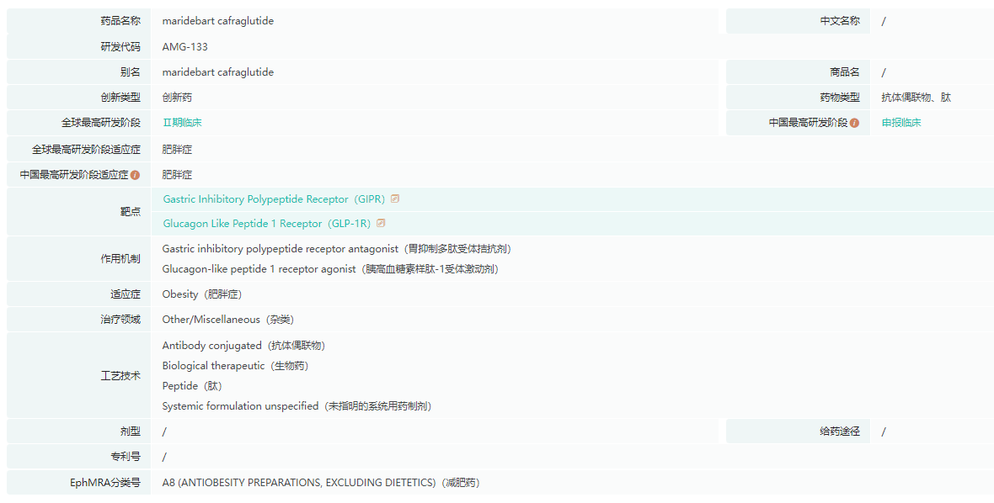Follow the 申报临床 phase link
Viewport: 994px width, 503px height.
pyautogui.click(x=900, y=123)
